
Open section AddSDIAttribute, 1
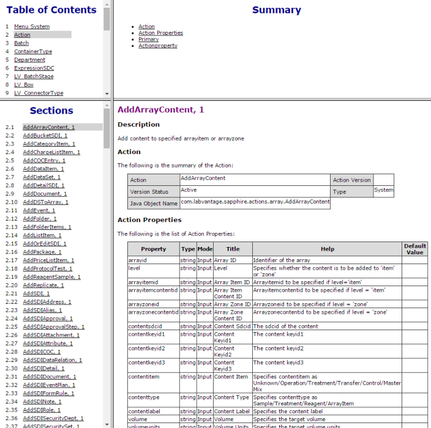pos(48,344)
